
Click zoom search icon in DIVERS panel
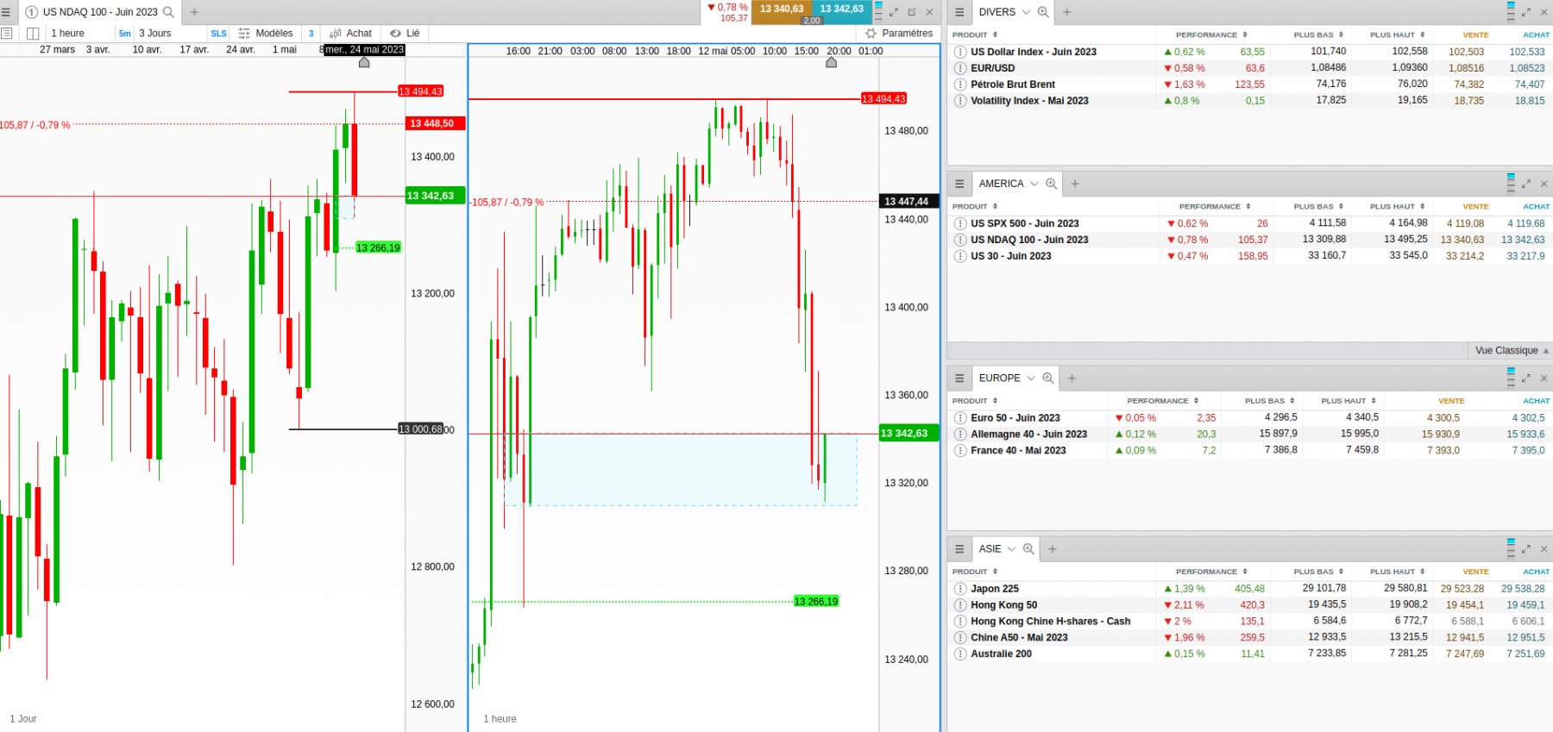[1043, 12]
